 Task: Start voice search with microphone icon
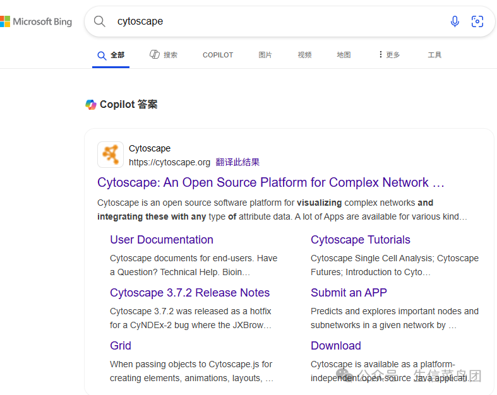point(455,21)
